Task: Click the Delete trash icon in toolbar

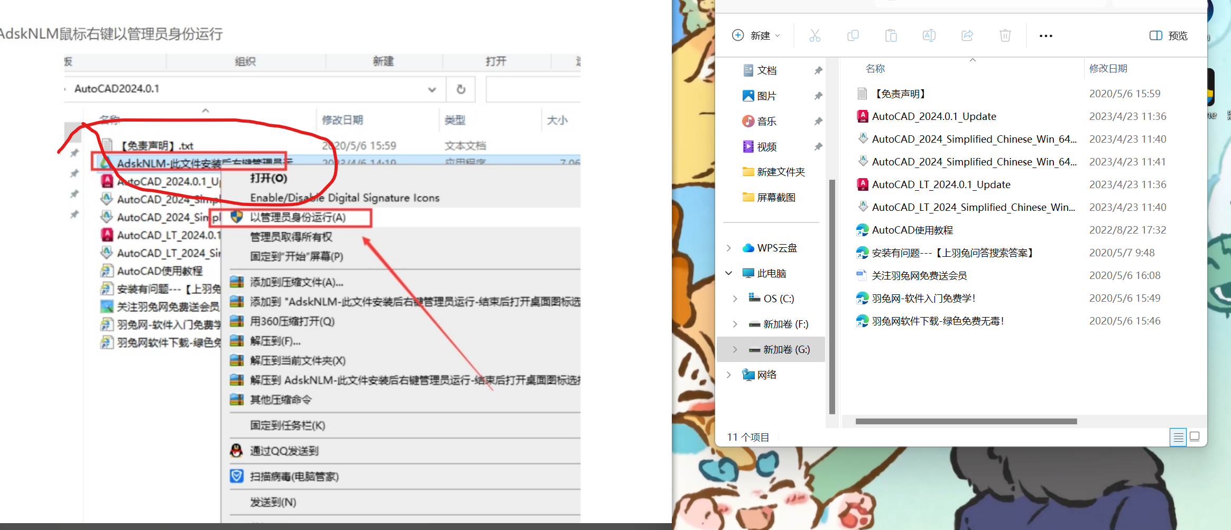Action: pos(1005,36)
